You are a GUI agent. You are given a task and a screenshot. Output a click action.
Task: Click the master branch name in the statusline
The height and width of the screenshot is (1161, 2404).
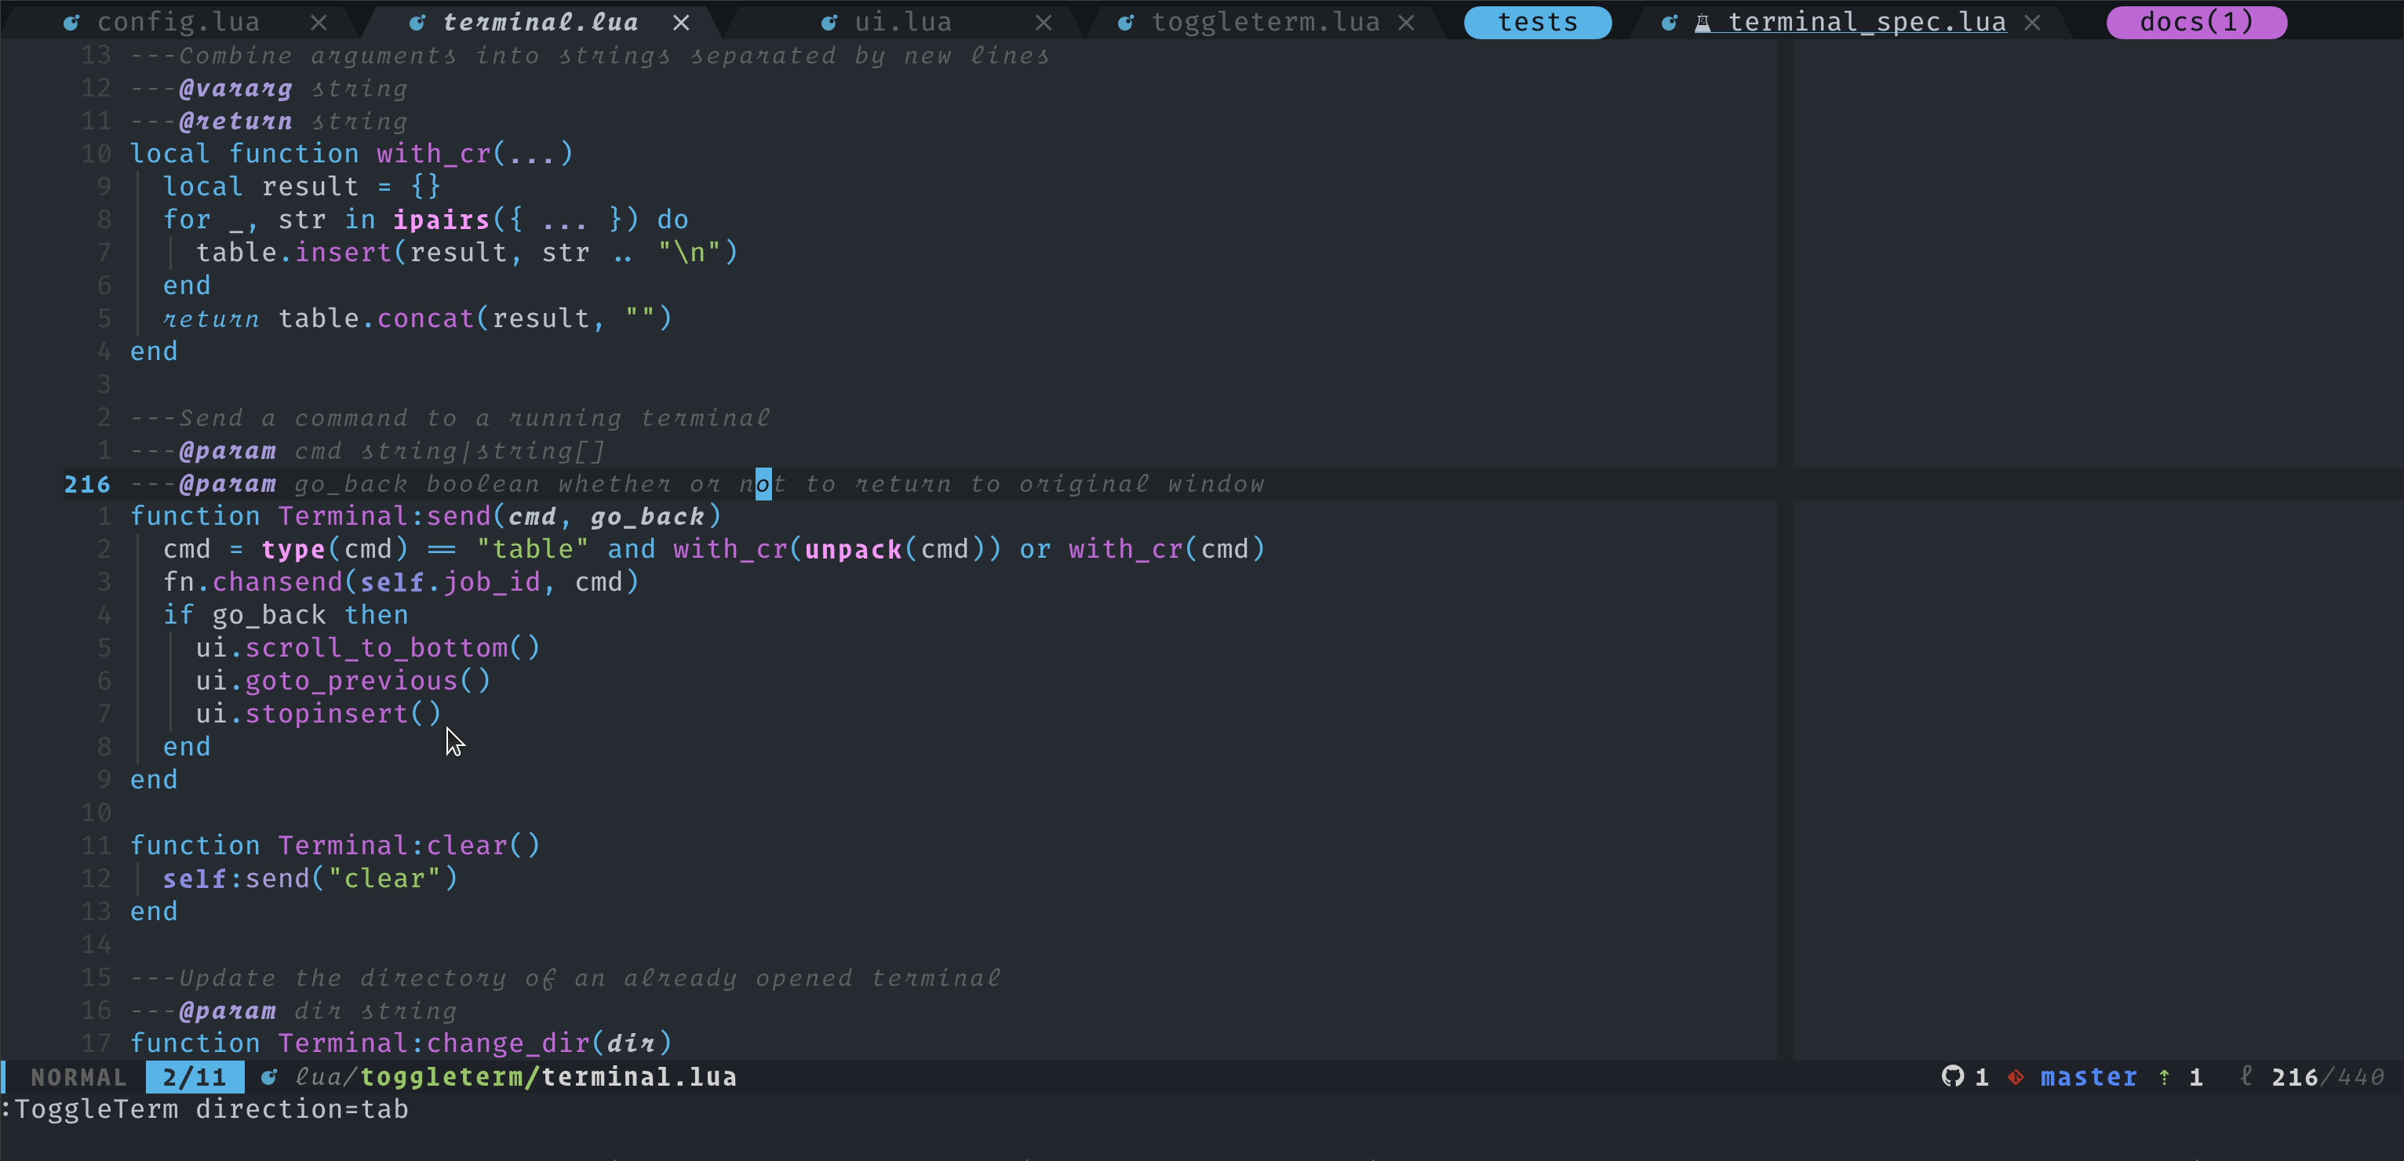coord(2089,1078)
